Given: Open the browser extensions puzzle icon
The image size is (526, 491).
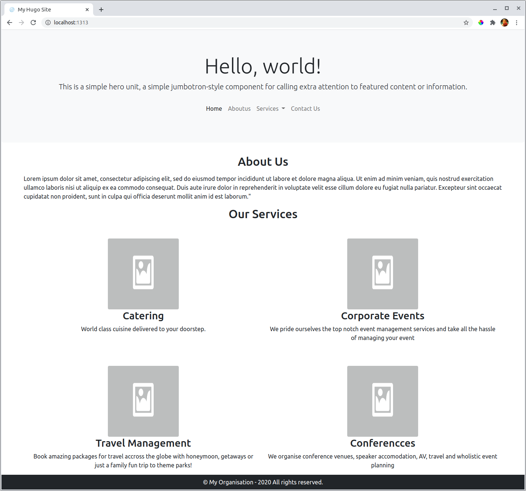Looking at the screenshot, I should point(492,23).
